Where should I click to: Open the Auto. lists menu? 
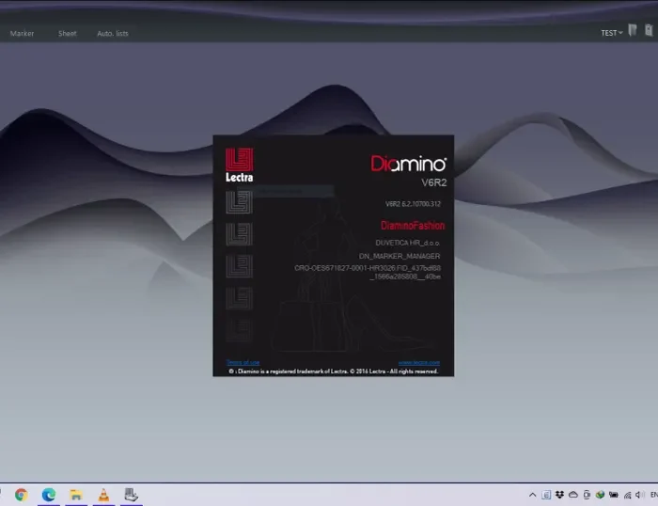click(113, 33)
